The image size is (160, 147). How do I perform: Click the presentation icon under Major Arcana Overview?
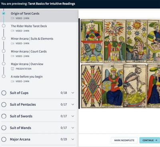pos(12,69)
